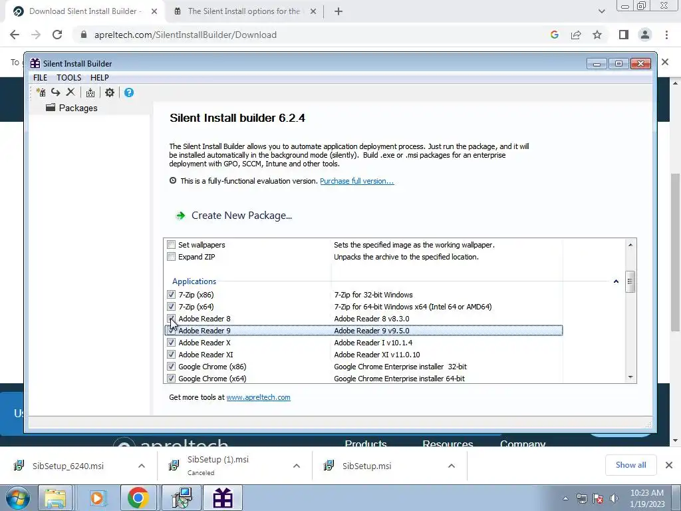
Task: Open the www.apreltech.com link
Action: tap(259, 397)
